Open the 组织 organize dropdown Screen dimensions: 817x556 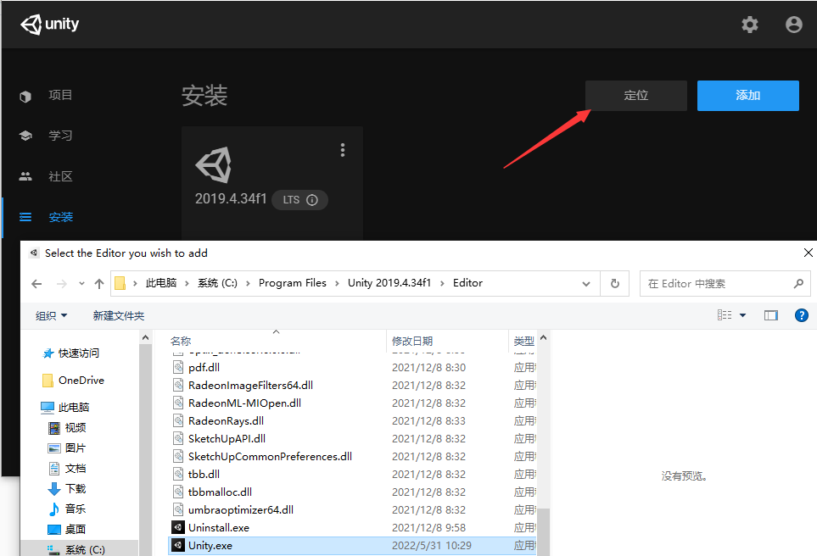[x=51, y=315]
